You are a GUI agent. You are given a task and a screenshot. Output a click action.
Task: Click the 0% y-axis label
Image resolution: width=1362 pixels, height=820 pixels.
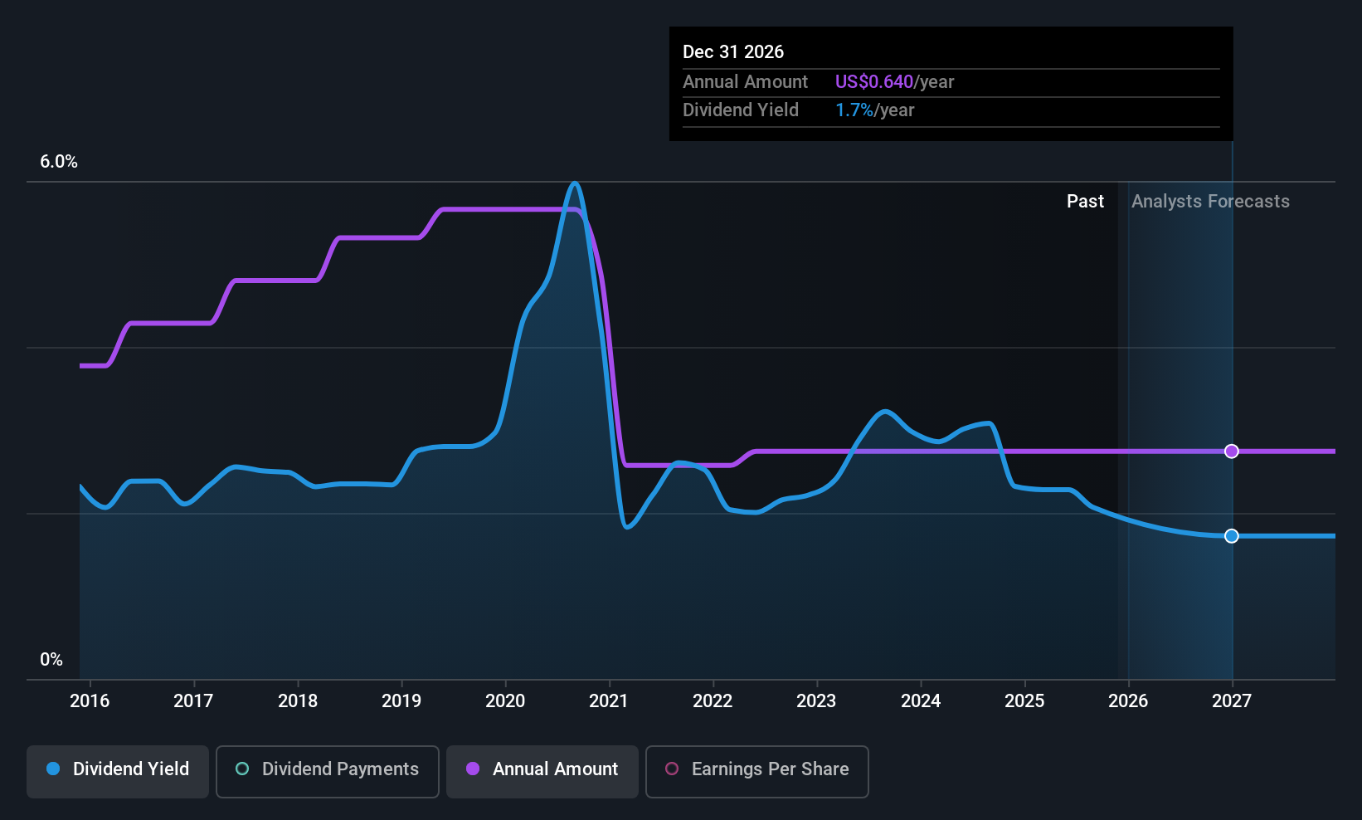(x=51, y=660)
